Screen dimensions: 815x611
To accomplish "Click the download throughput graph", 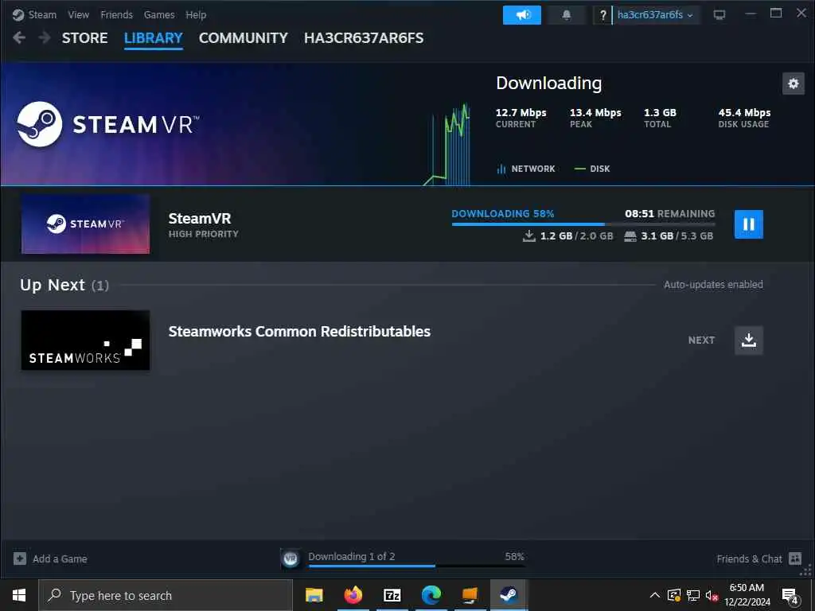I will pyautogui.click(x=447, y=144).
